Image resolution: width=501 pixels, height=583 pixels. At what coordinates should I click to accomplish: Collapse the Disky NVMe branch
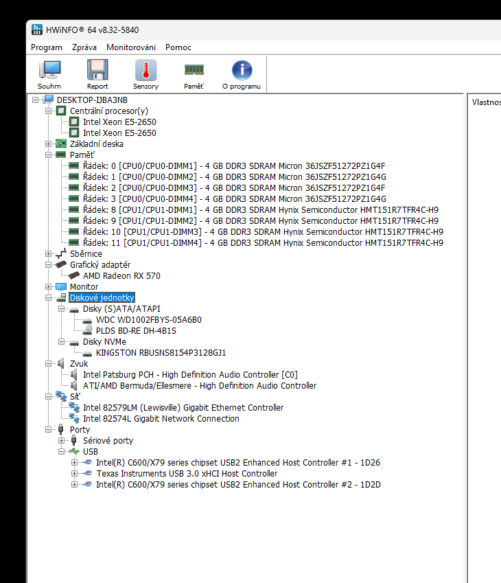click(x=61, y=341)
